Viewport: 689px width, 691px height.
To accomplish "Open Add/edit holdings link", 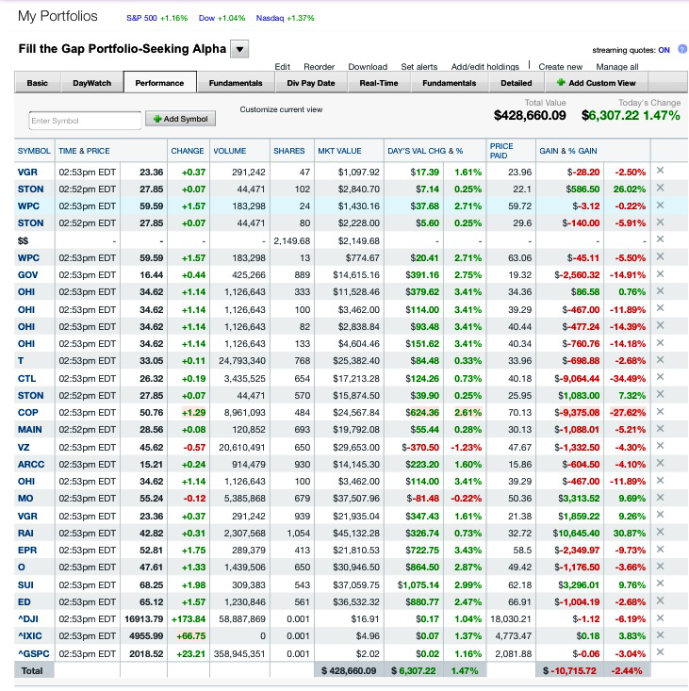I will 485,67.
